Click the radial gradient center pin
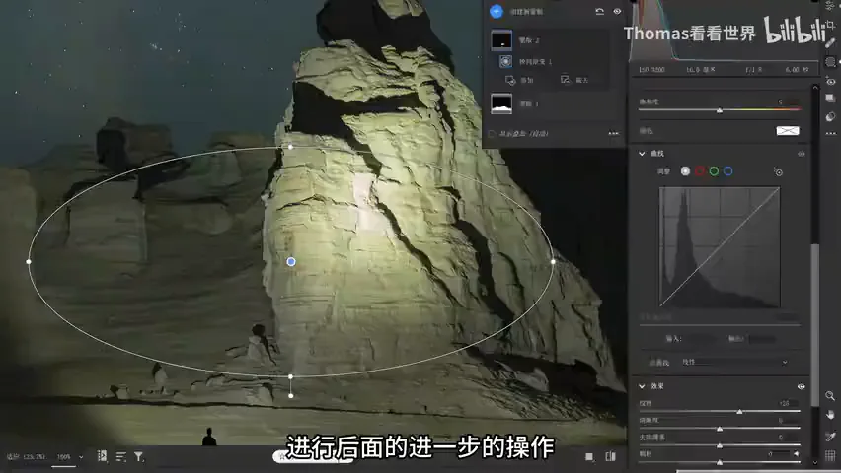The image size is (841, 473). pyautogui.click(x=291, y=261)
